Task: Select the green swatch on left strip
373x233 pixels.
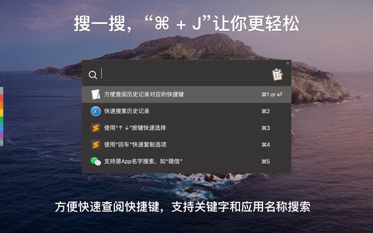Action: coord(1,120)
